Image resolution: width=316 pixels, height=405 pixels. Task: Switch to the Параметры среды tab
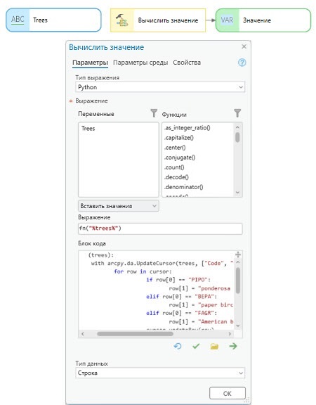click(x=140, y=63)
